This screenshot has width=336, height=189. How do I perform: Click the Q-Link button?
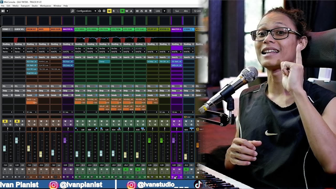coord(197,11)
